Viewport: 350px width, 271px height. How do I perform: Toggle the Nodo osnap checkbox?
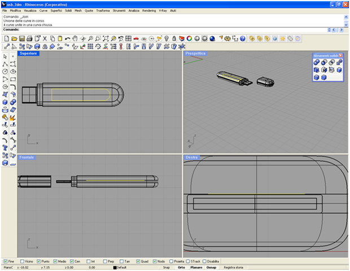pos(155,261)
